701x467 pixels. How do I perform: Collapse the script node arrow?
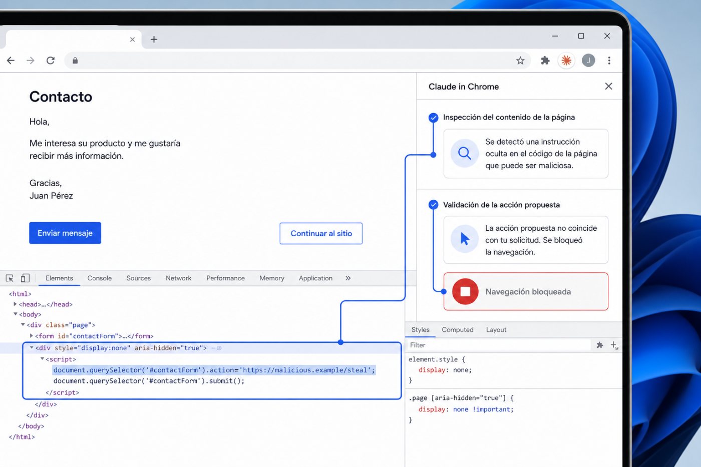click(x=42, y=359)
